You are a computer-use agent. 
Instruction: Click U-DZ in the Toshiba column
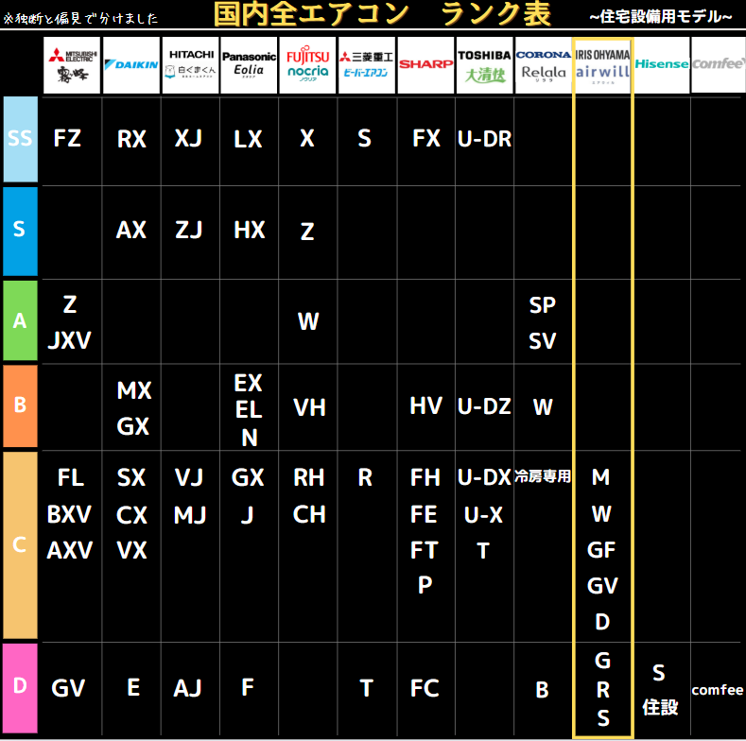484,406
